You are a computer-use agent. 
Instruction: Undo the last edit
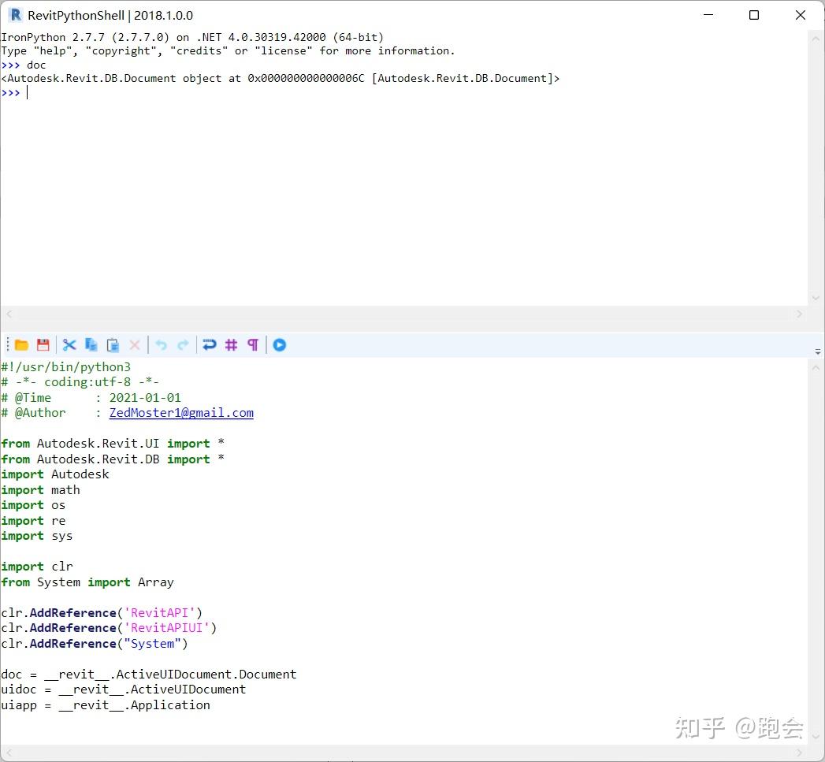pos(161,344)
